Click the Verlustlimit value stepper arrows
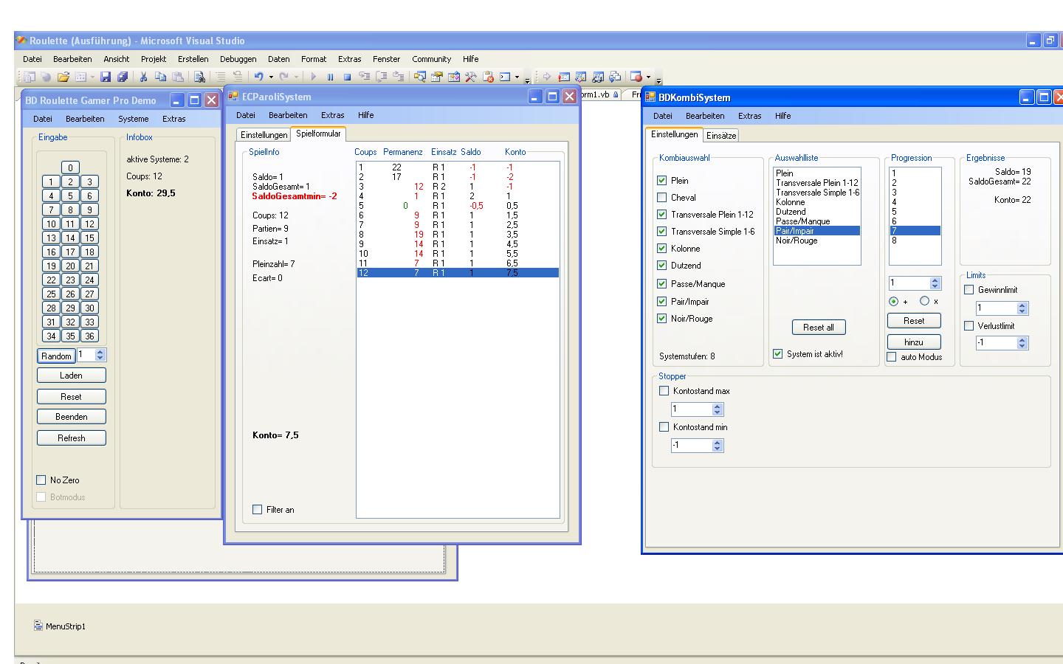Image resolution: width=1063 pixels, height=664 pixels. tap(1022, 343)
